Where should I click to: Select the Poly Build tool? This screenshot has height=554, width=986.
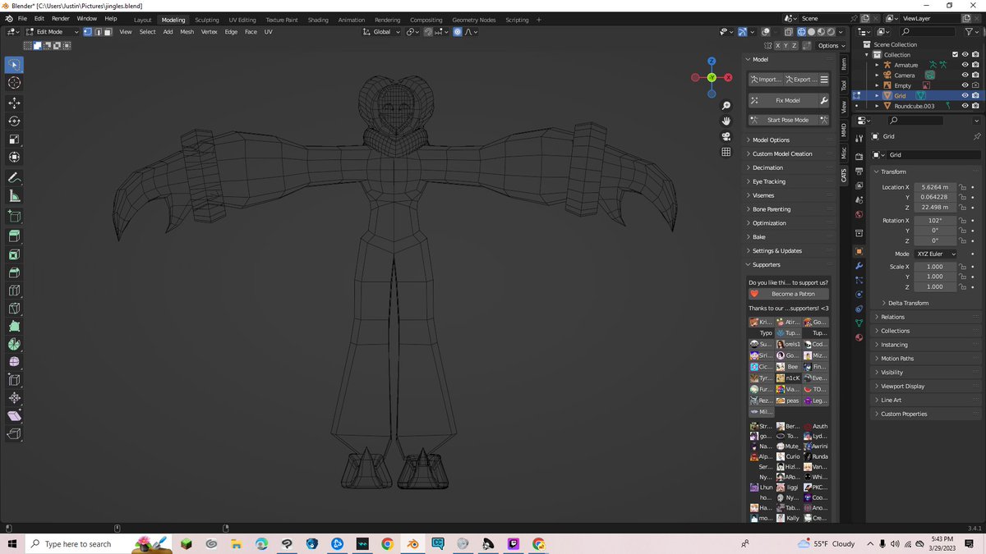pos(14,327)
